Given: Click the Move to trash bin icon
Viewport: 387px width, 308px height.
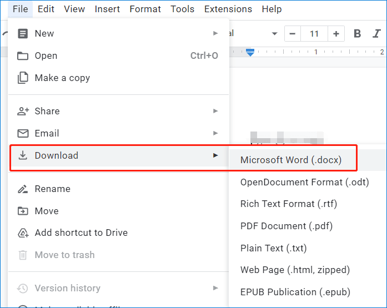Looking at the screenshot, I should coord(23,255).
